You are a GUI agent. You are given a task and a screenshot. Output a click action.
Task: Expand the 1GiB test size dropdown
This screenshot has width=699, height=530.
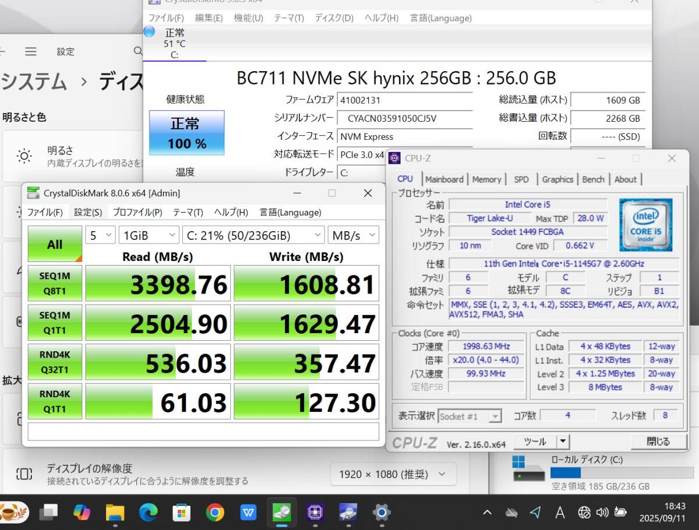(x=148, y=235)
